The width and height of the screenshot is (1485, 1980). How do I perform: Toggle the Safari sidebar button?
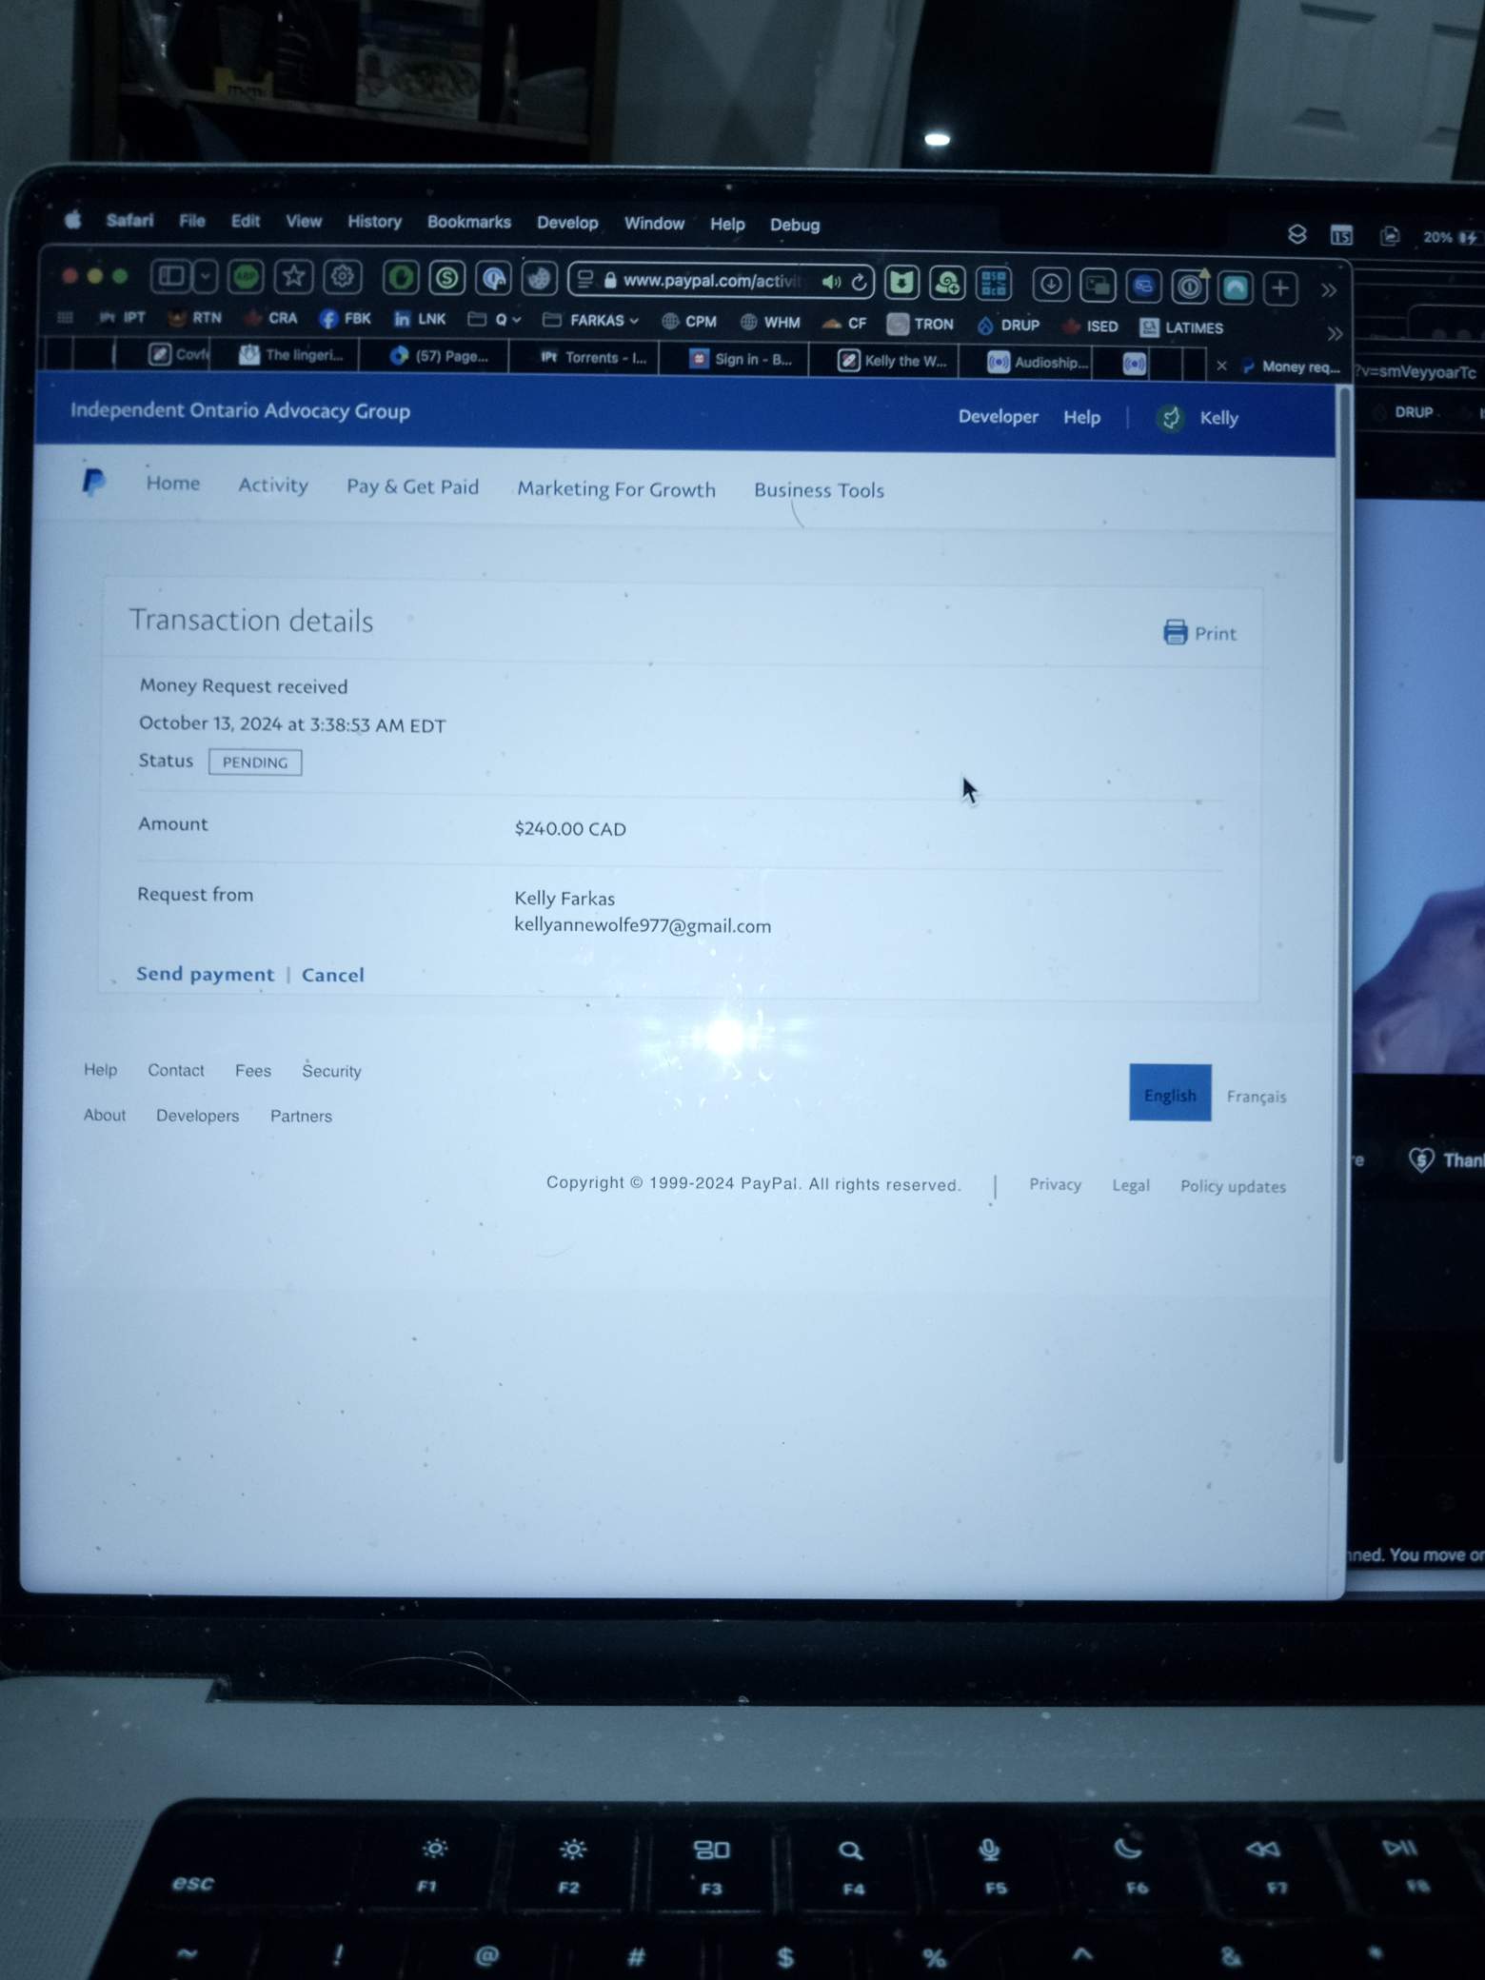[171, 276]
